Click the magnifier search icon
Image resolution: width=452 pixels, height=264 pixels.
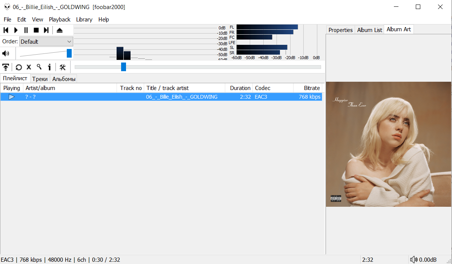pos(39,67)
